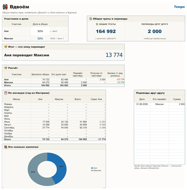Click the Его доля трат column header
The width and height of the screenshot is (187, 190).
pyautogui.click(x=59, y=75)
